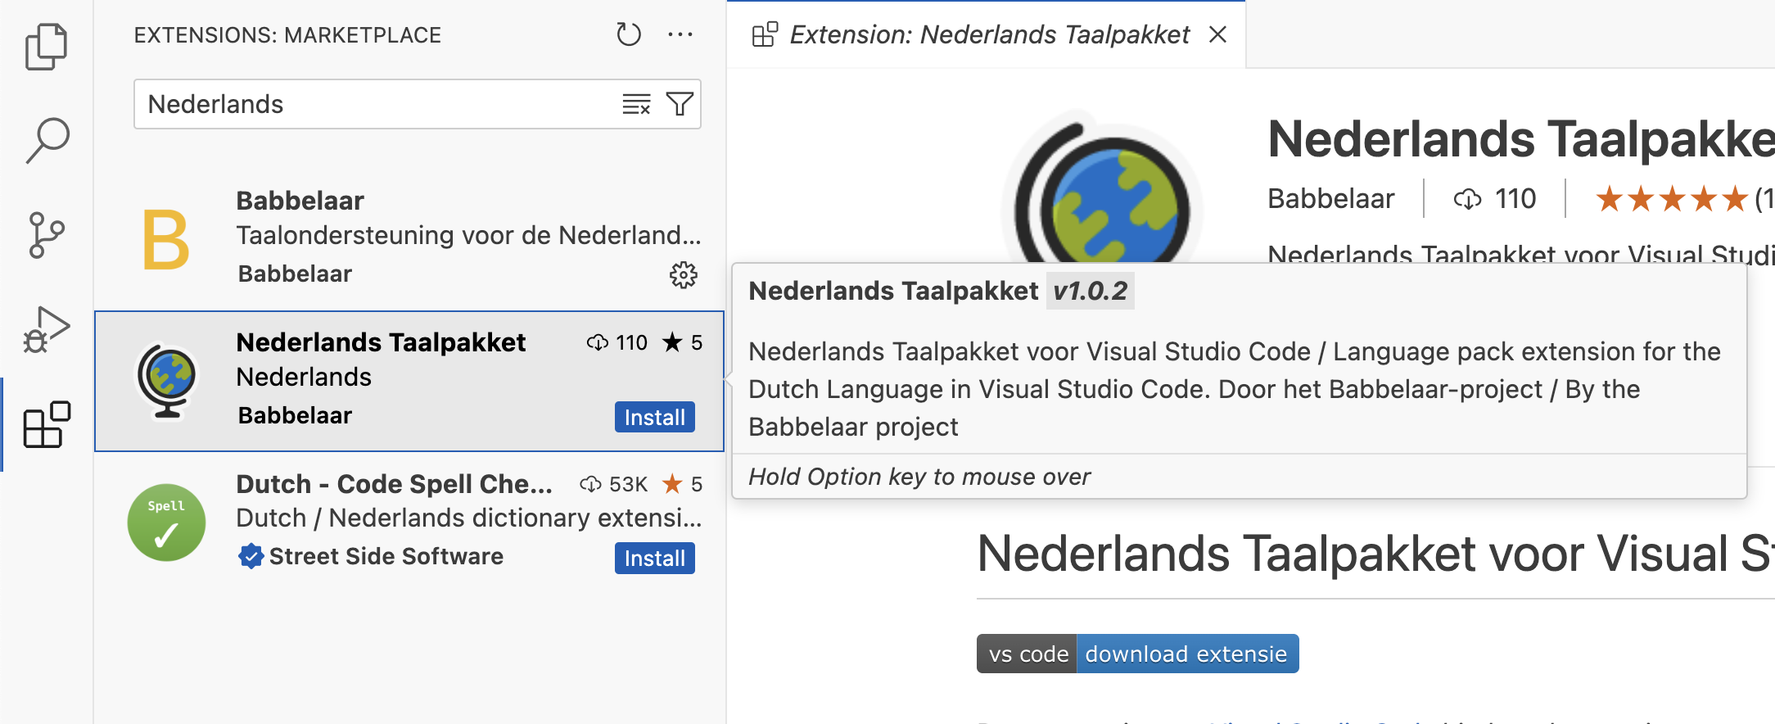Screen dimensions: 1775x724
Task: Click the download extensie badge
Action: click(x=1137, y=654)
